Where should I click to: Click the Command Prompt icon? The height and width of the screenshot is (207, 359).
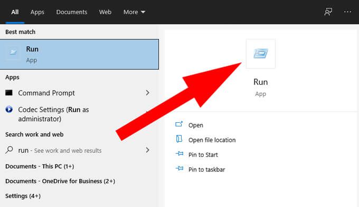pyautogui.click(x=9, y=93)
